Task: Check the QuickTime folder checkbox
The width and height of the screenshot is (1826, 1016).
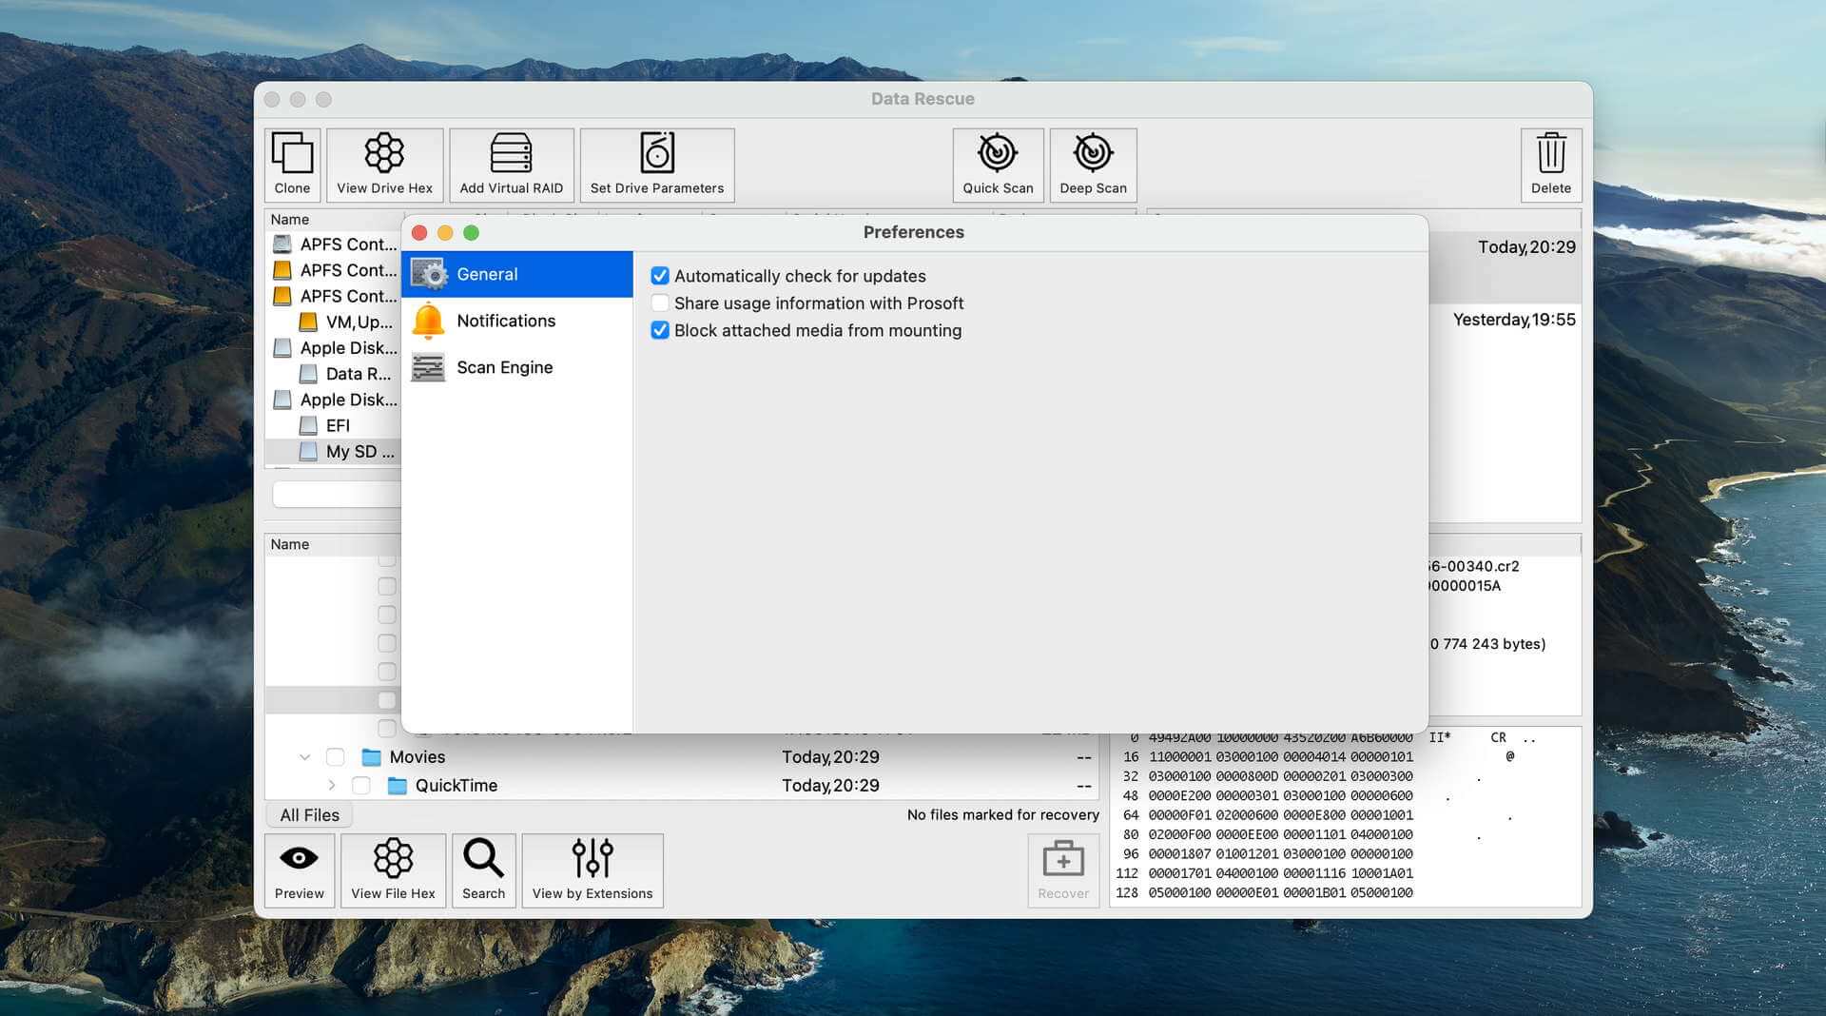Action: (x=360, y=786)
